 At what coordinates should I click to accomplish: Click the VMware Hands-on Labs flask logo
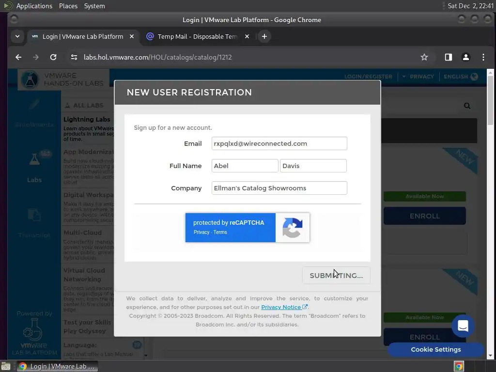pyautogui.click(x=30, y=79)
